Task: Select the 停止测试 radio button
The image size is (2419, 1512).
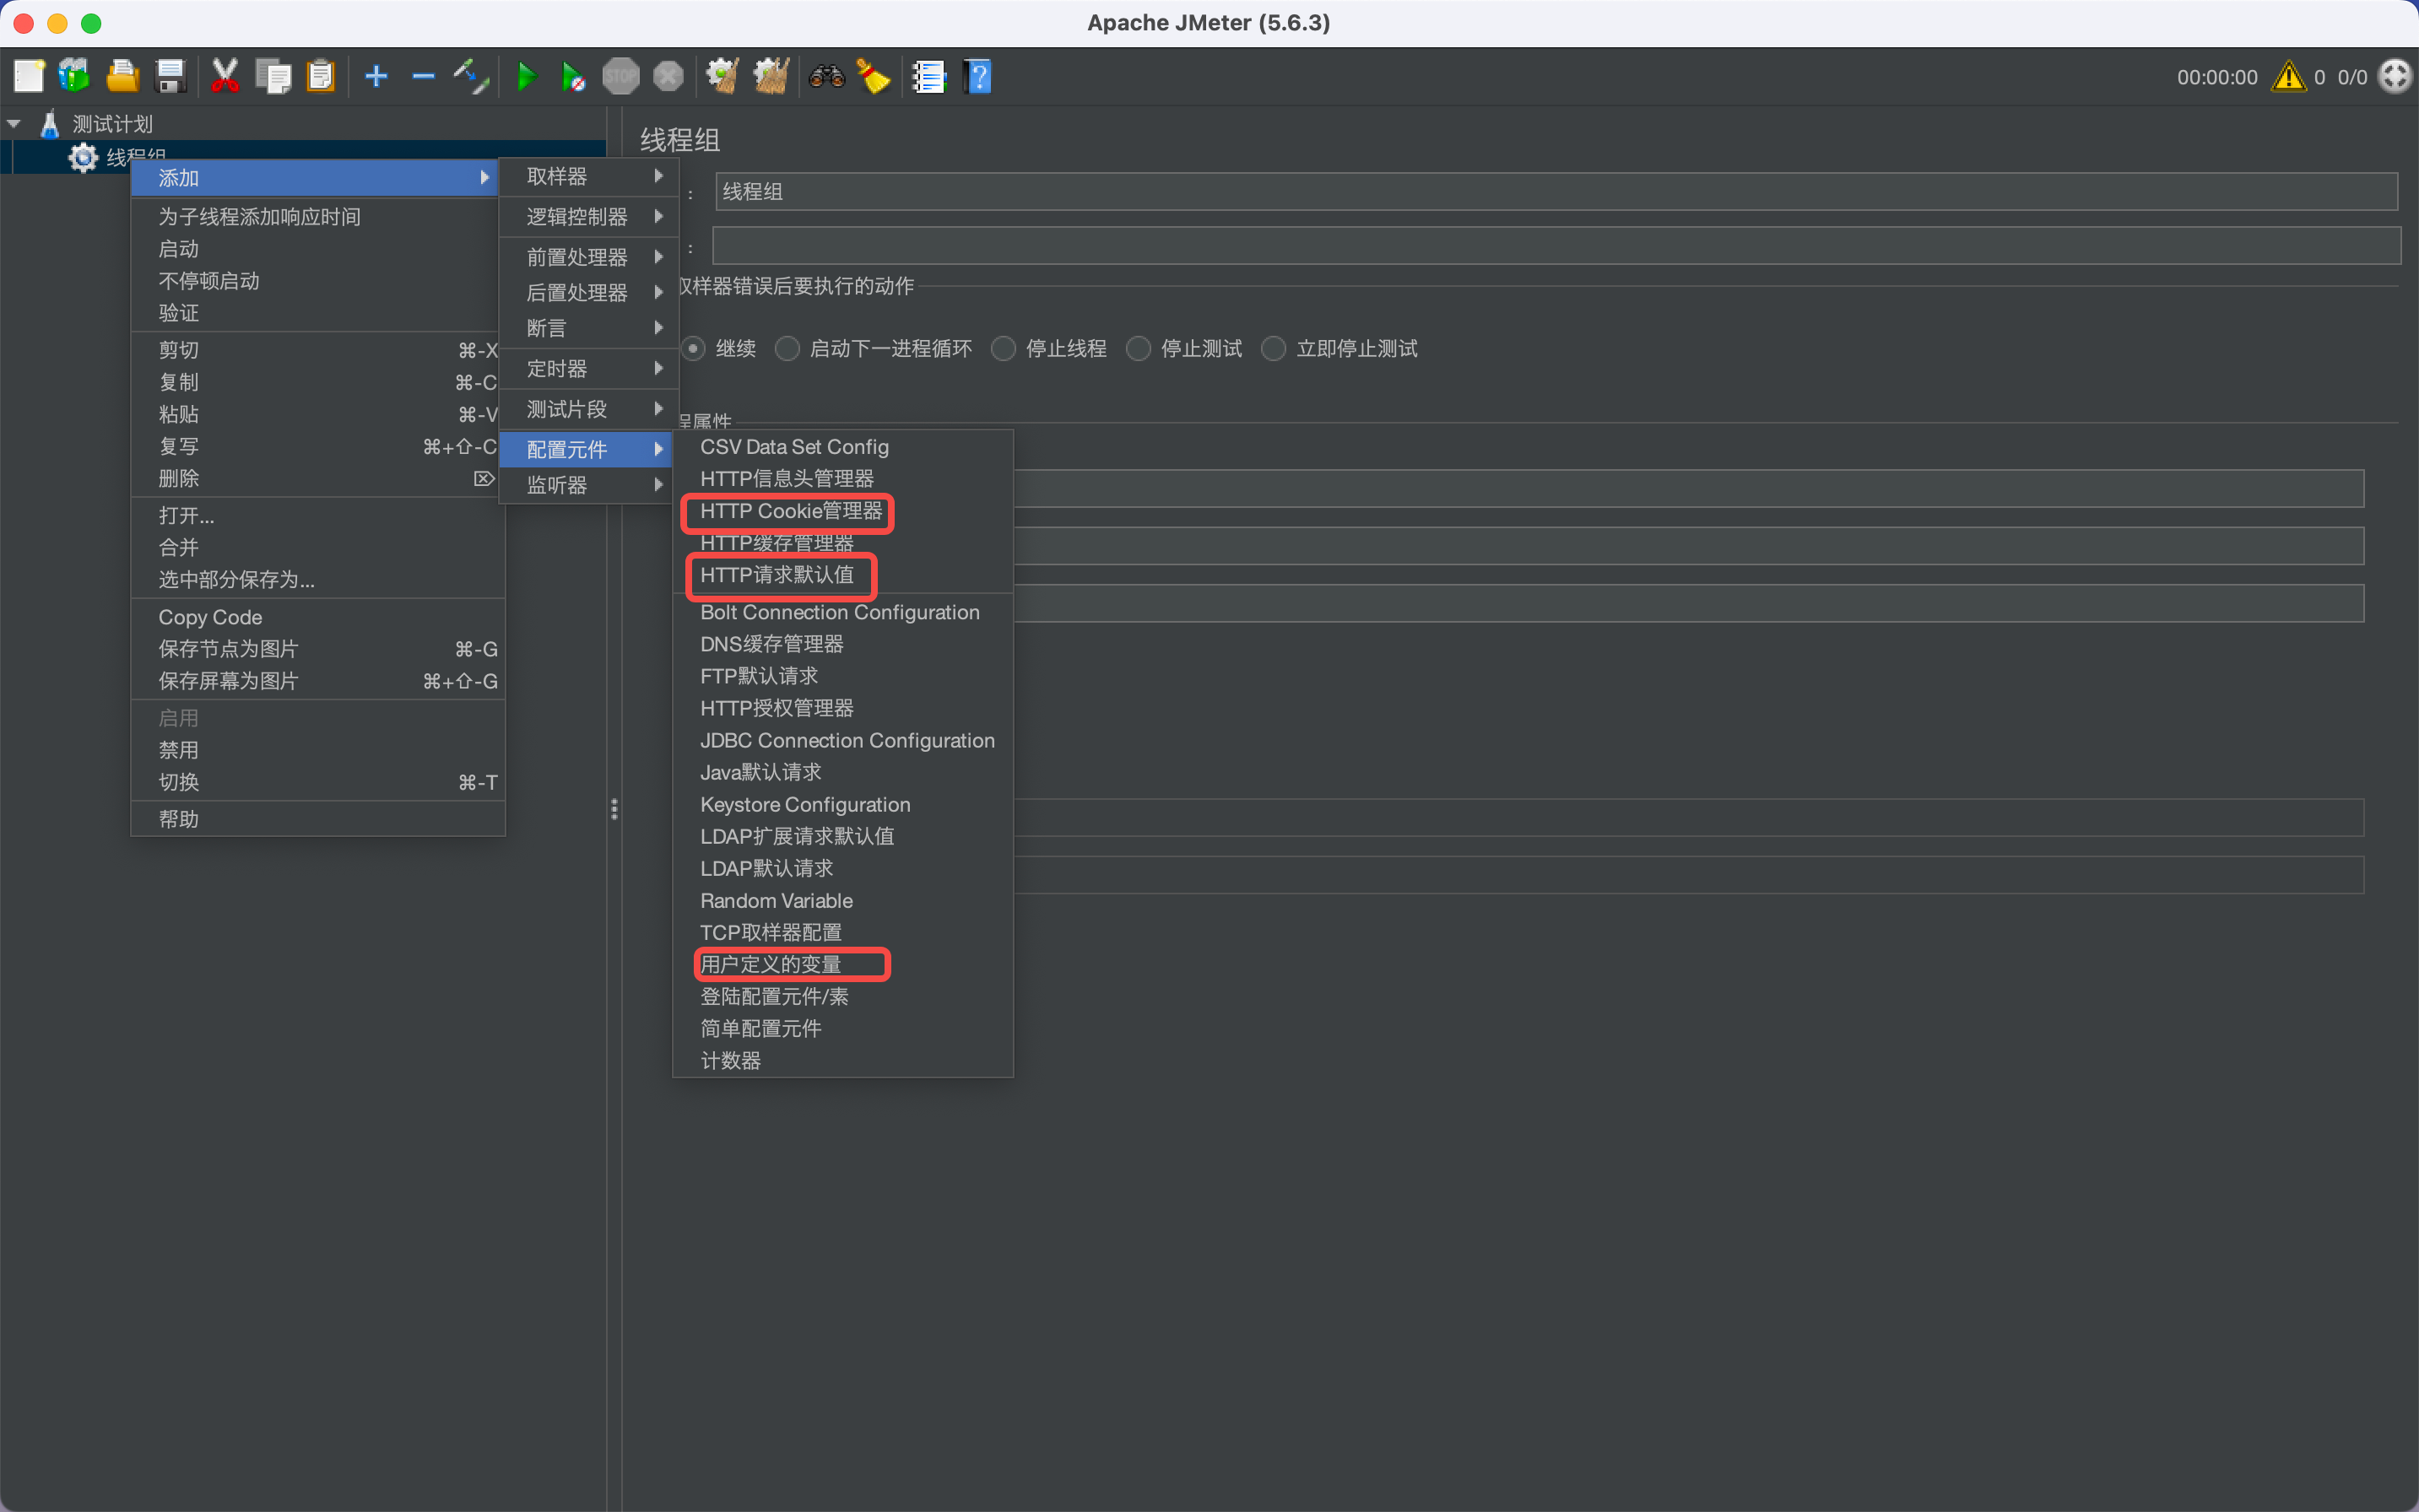Action: pyautogui.click(x=1139, y=348)
